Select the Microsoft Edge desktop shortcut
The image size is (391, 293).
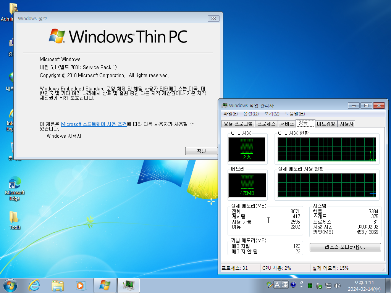pyautogui.click(x=15, y=188)
